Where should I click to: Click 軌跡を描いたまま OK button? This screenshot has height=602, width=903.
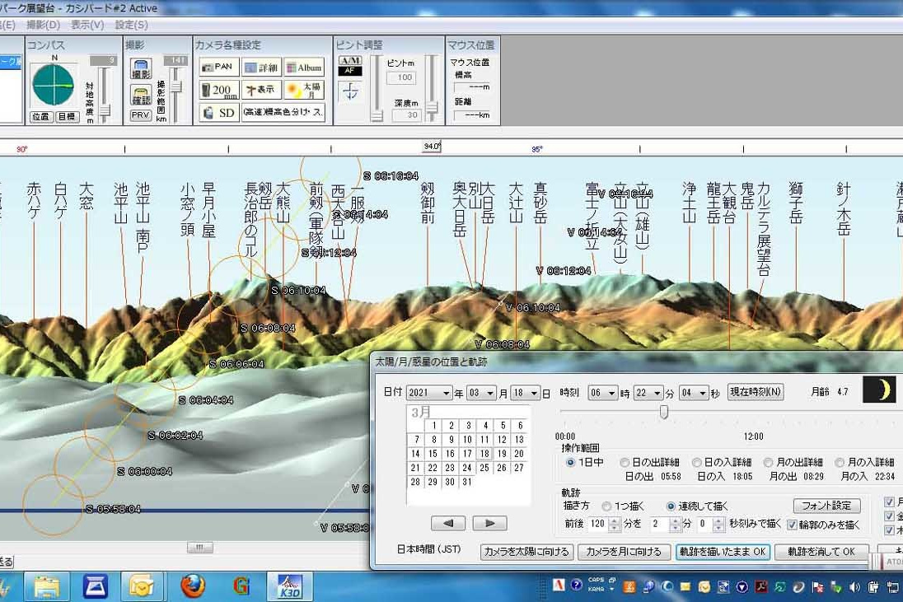[x=723, y=552]
